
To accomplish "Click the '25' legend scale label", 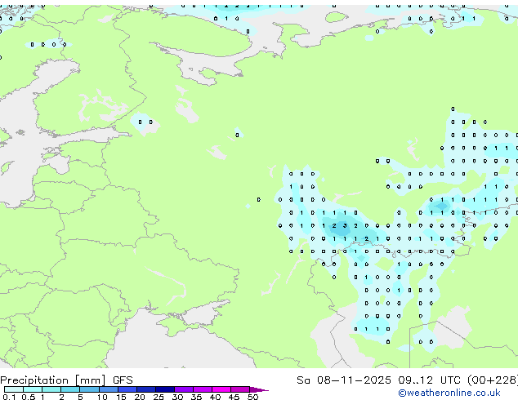I will (159, 397).
